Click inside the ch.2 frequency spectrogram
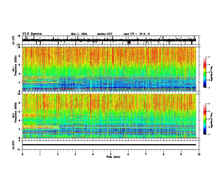The width and height of the screenshot is (224, 173). (x=109, y=116)
